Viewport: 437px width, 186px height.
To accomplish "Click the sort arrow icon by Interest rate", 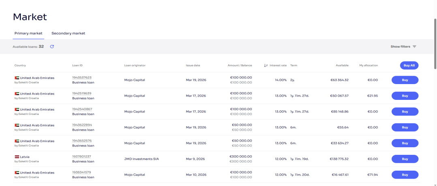I will pyautogui.click(x=266, y=66).
